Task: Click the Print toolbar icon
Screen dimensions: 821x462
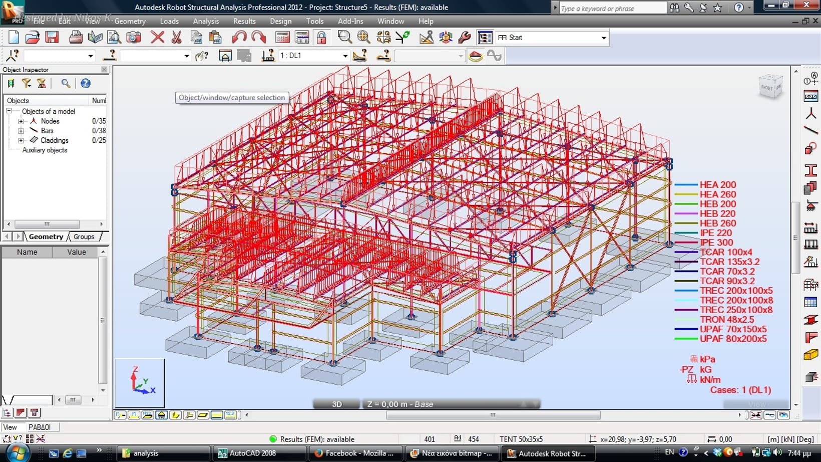Action: click(x=76, y=37)
